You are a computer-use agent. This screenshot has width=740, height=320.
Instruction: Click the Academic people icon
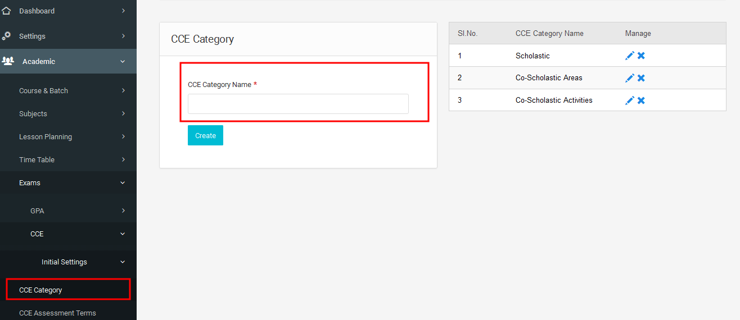click(x=8, y=61)
